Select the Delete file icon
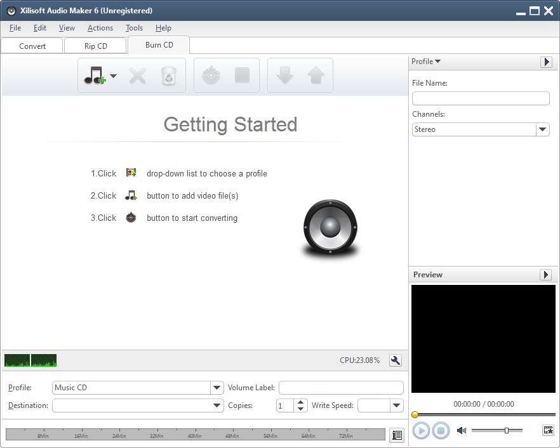Image resolution: width=560 pixels, height=448 pixels. (x=137, y=76)
